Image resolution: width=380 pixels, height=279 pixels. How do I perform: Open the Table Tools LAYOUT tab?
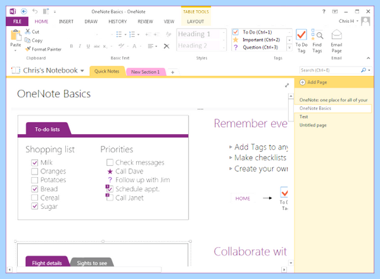pos(195,22)
